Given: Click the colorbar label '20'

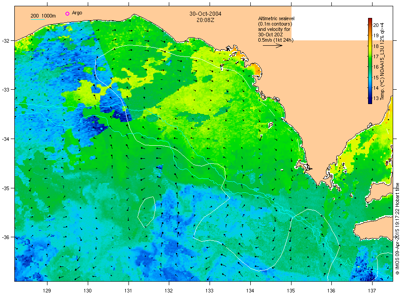Looking at the screenshot, I should [x=376, y=25].
